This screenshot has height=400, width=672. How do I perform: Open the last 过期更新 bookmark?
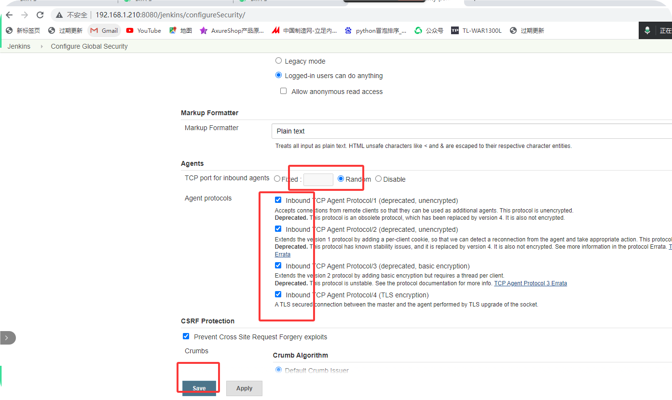coord(527,30)
